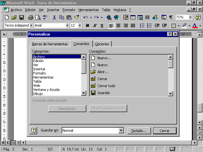Select the Cerrar todo command
Screen dimensions: 203x152
(x=129, y=86)
